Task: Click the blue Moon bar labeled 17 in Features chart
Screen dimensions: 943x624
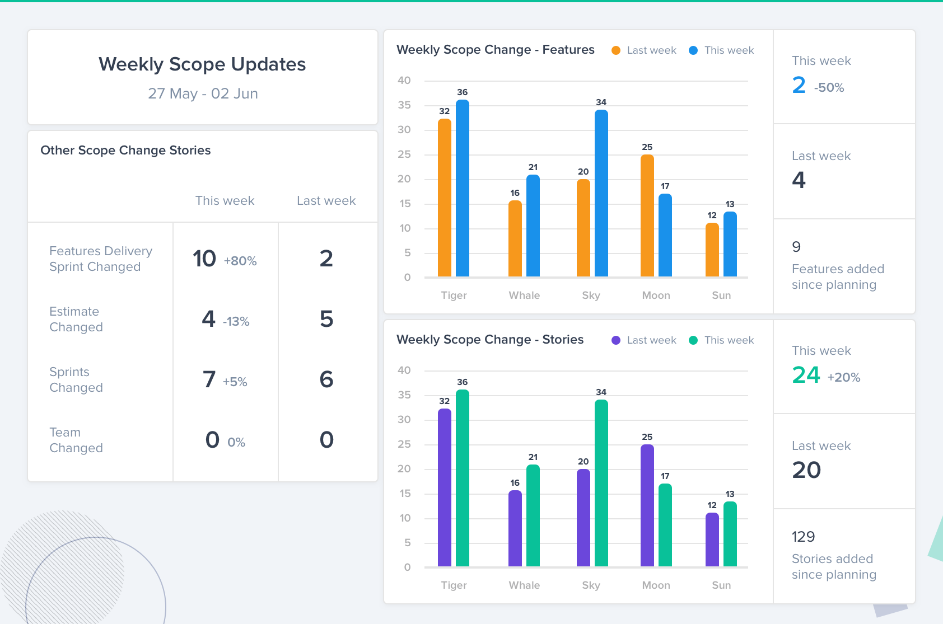Action: click(665, 235)
